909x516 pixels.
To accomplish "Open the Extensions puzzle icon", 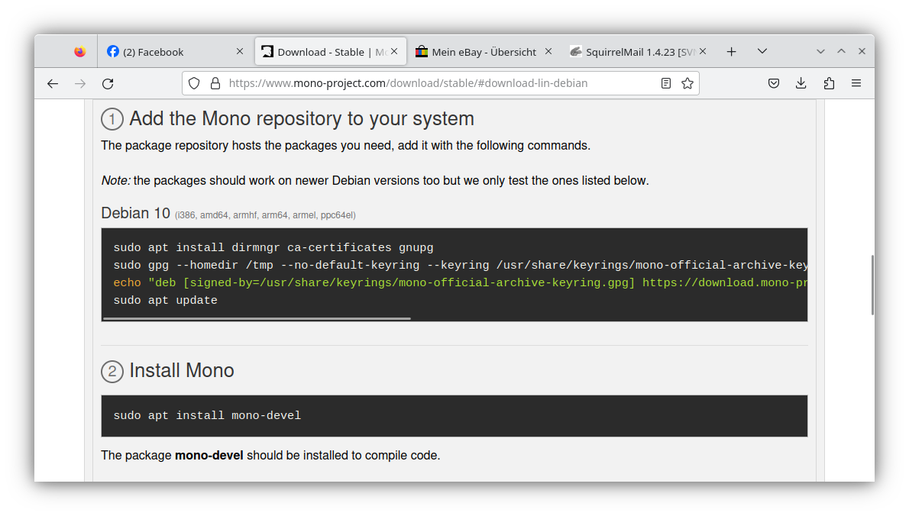I will pyautogui.click(x=829, y=83).
